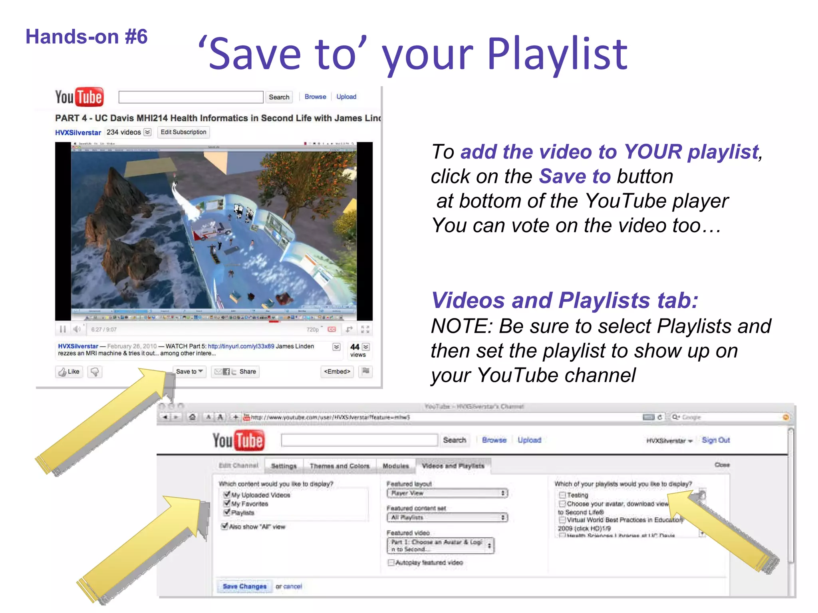Click Upload in the video page header
This screenshot has width=818, height=613.
[x=346, y=97]
